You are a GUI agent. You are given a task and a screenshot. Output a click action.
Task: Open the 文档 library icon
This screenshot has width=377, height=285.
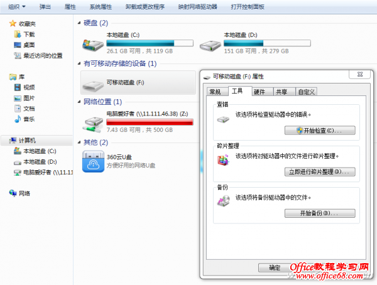click(18, 109)
